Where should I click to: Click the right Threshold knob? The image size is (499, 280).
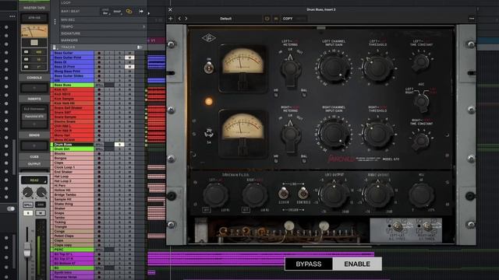coord(377,134)
